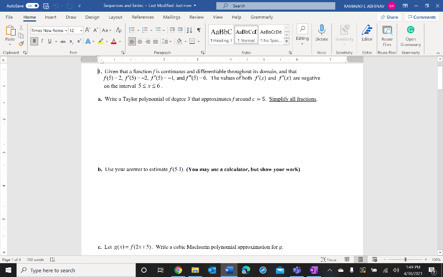Switch to the Review tab
The image size is (443, 277).
(197, 17)
